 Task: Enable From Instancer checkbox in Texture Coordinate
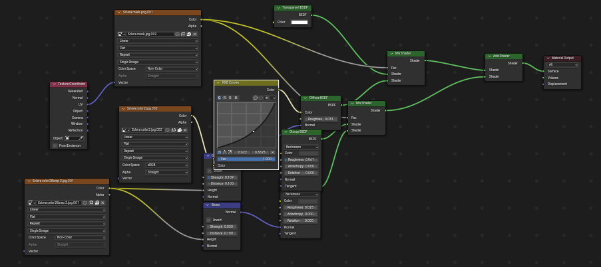[x=55, y=145]
